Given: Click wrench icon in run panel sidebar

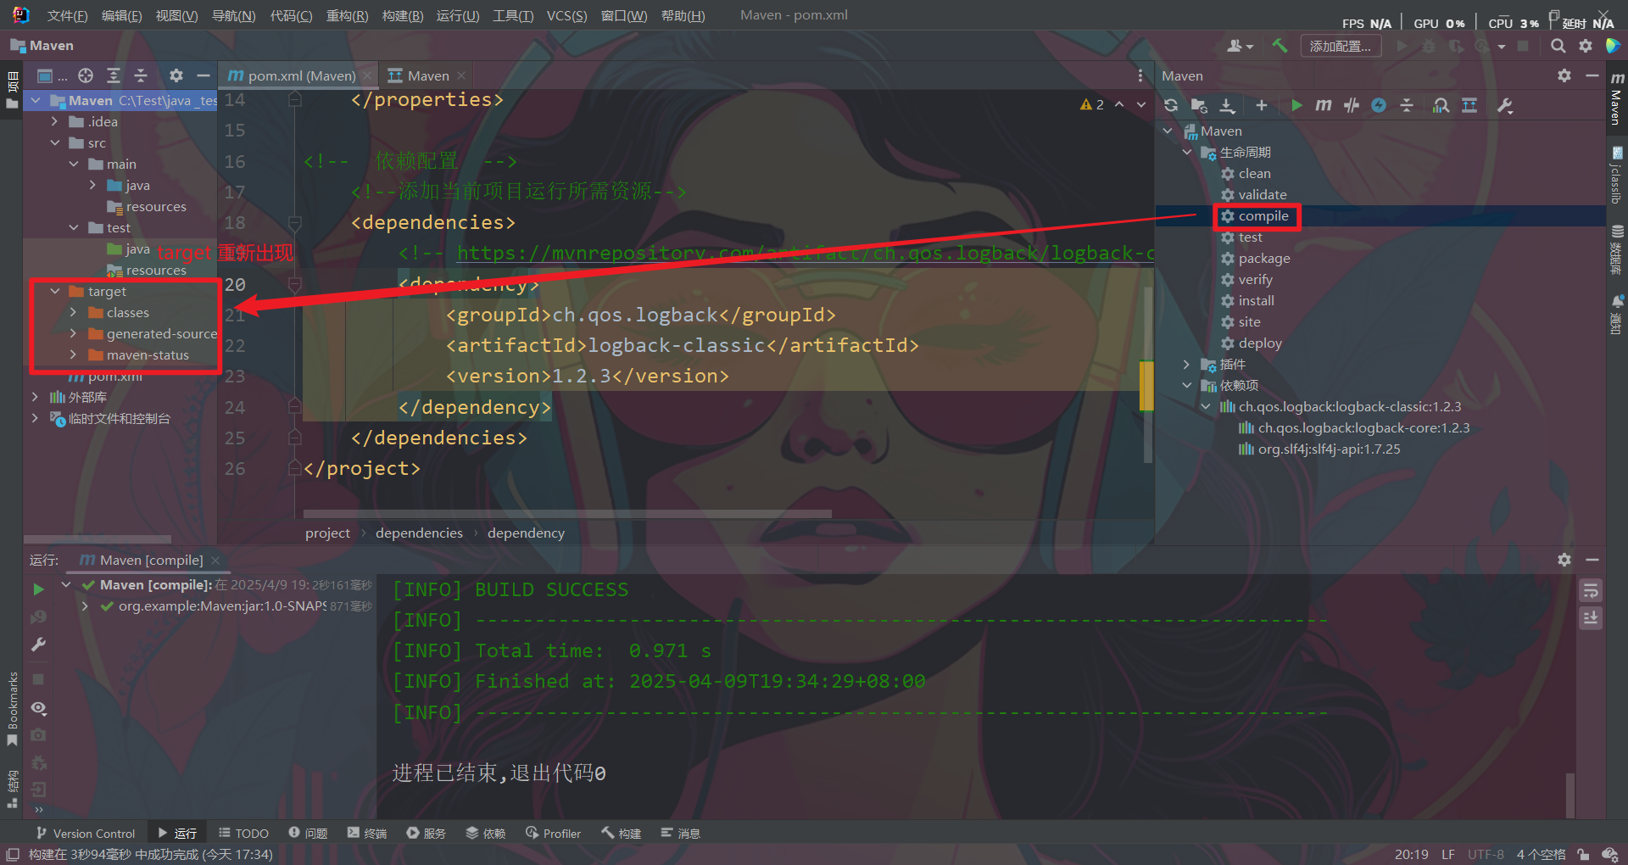Looking at the screenshot, I should (x=38, y=645).
